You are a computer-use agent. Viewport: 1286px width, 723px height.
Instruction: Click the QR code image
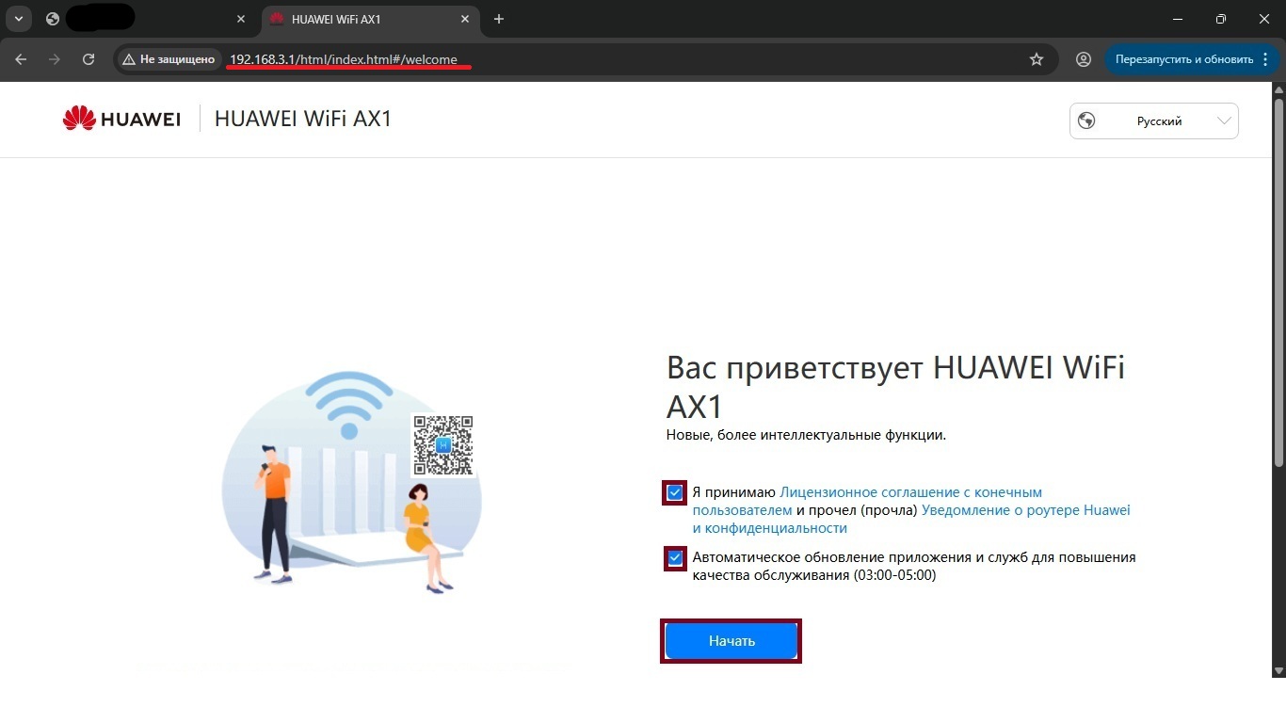coord(442,445)
